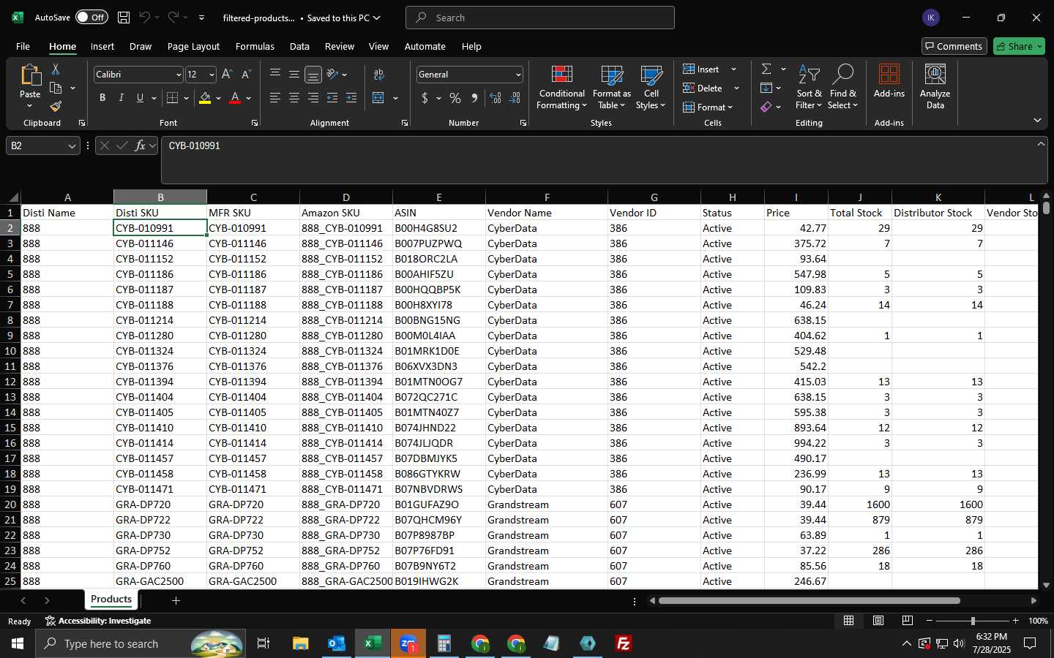Select the Normal view button
Image resolution: width=1054 pixels, height=658 pixels.
click(x=849, y=621)
